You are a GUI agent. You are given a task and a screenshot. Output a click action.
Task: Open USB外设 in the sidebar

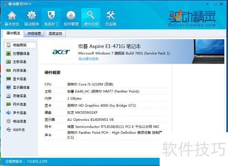click(16, 130)
